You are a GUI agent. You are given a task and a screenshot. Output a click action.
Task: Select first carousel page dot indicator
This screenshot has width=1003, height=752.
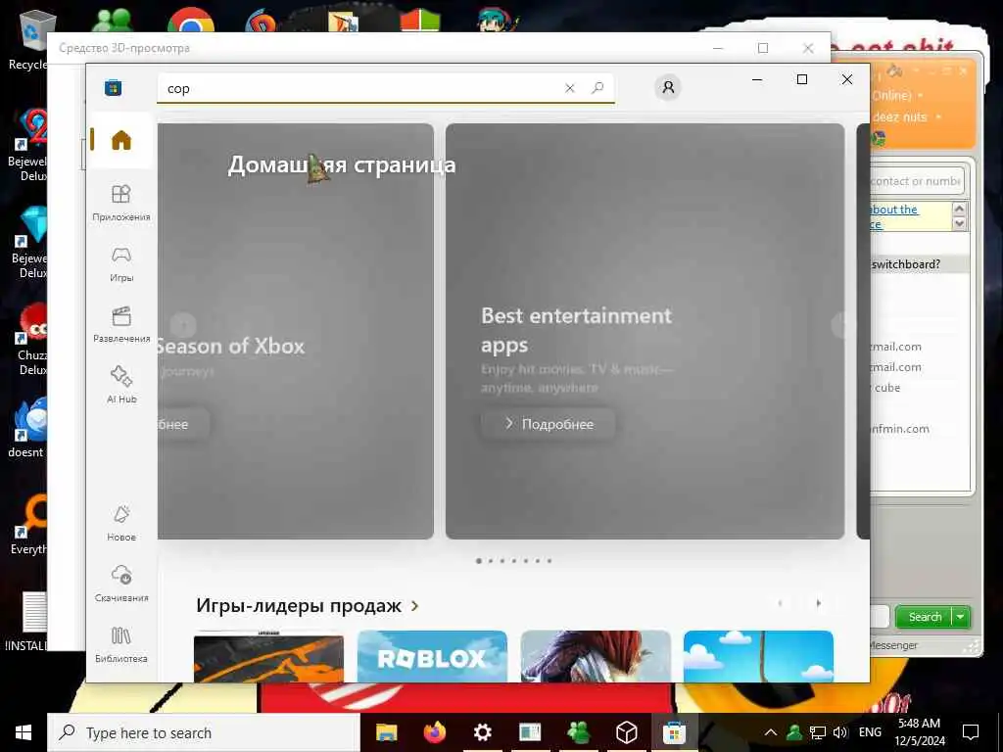click(478, 561)
